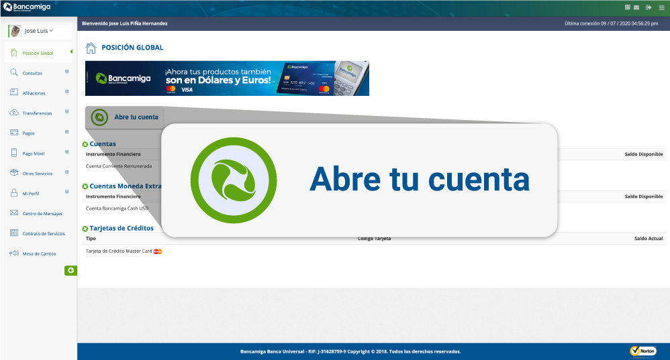Click the Pagos card icon
This screenshot has height=360, width=670.
[14, 133]
